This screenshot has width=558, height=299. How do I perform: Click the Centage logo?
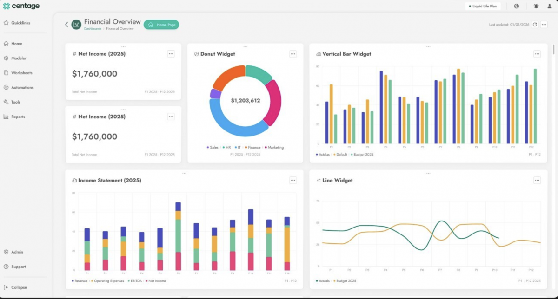(21, 6)
